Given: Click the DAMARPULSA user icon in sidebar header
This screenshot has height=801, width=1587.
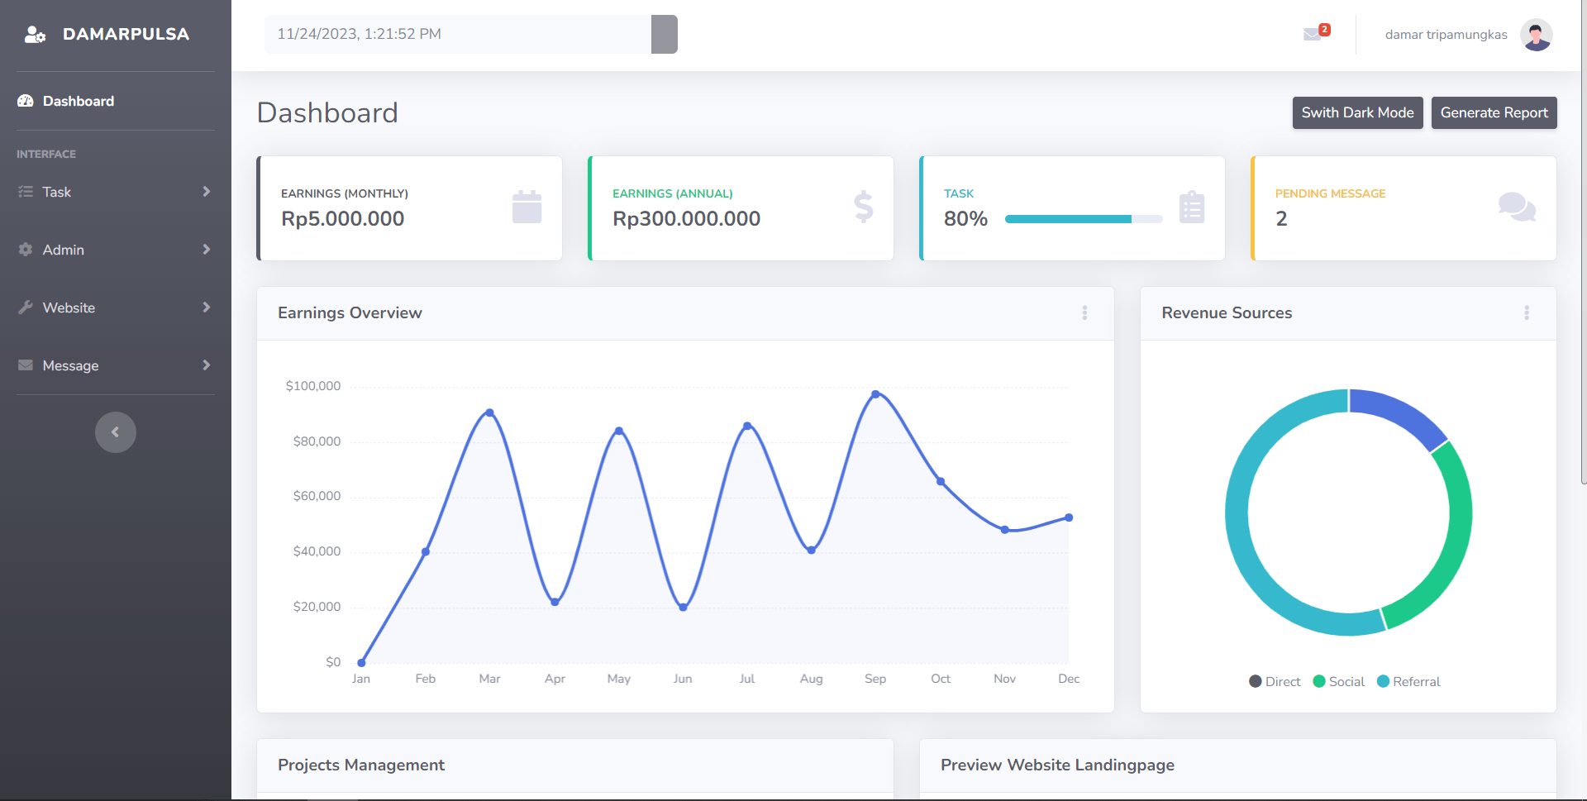Looking at the screenshot, I should tap(34, 34).
